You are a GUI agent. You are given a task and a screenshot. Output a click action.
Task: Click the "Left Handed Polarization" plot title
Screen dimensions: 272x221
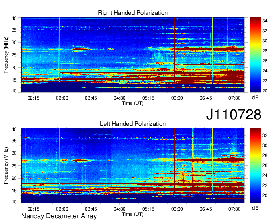tap(133, 124)
